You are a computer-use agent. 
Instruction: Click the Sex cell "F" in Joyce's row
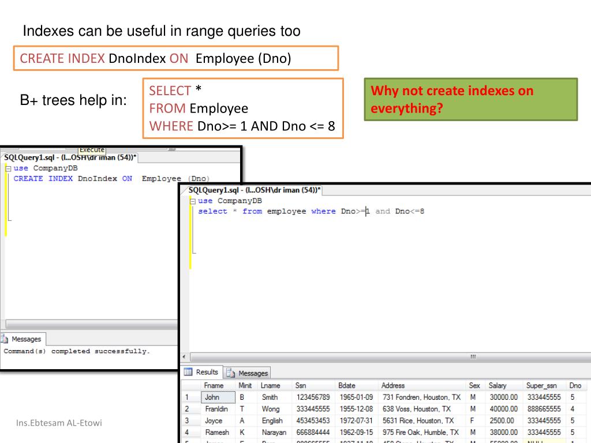click(x=476, y=421)
